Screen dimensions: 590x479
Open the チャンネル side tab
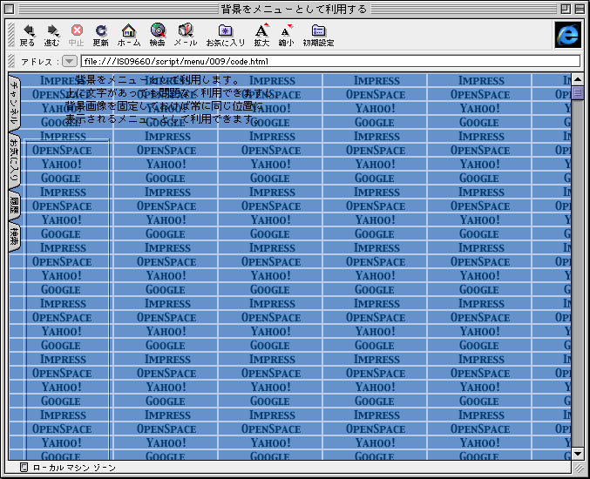pyautogui.click(x=14, y=103)
